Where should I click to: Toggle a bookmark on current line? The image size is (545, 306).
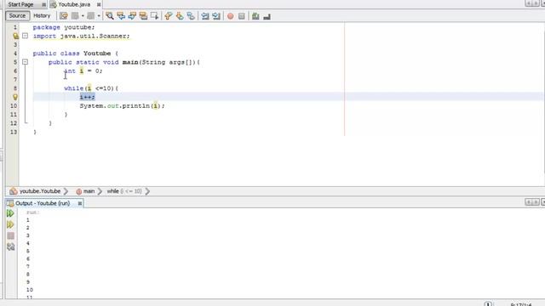[191, 16]
